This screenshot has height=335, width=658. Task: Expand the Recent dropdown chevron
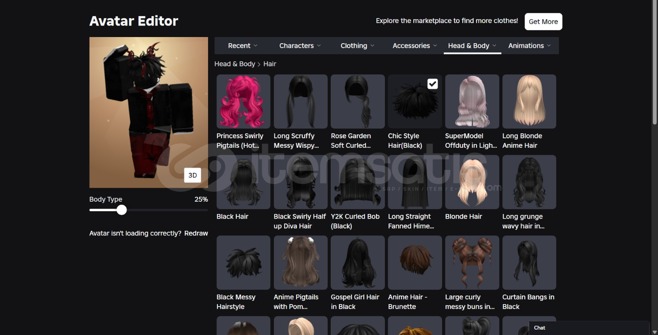(255, 46)
